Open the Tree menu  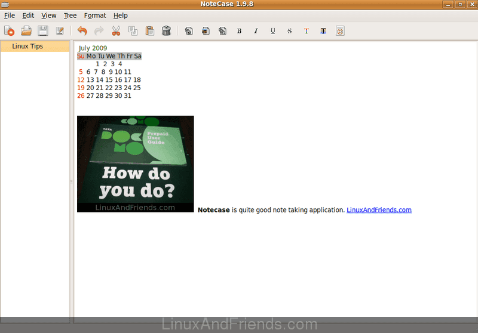pyautogui.click(x=70, y=16)
